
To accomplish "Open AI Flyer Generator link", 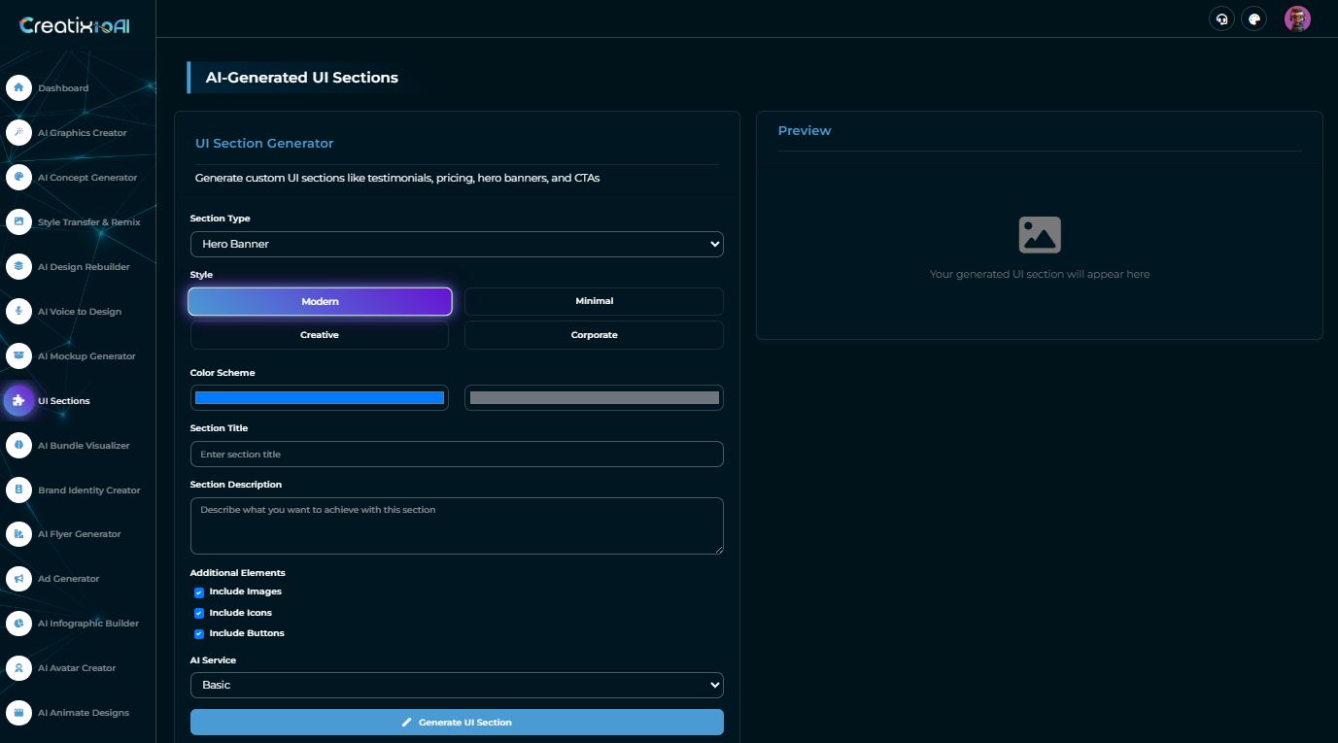I will point(78,534).
